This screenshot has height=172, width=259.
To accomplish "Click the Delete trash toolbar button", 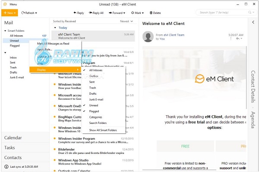I will pos(155,13).
